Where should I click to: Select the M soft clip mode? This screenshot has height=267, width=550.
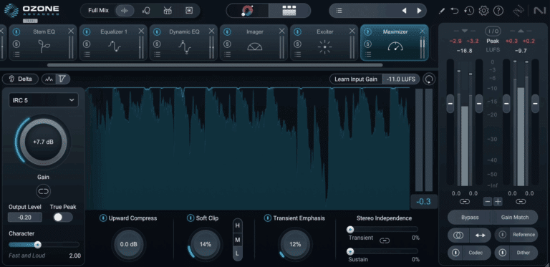tap(238, 240)
